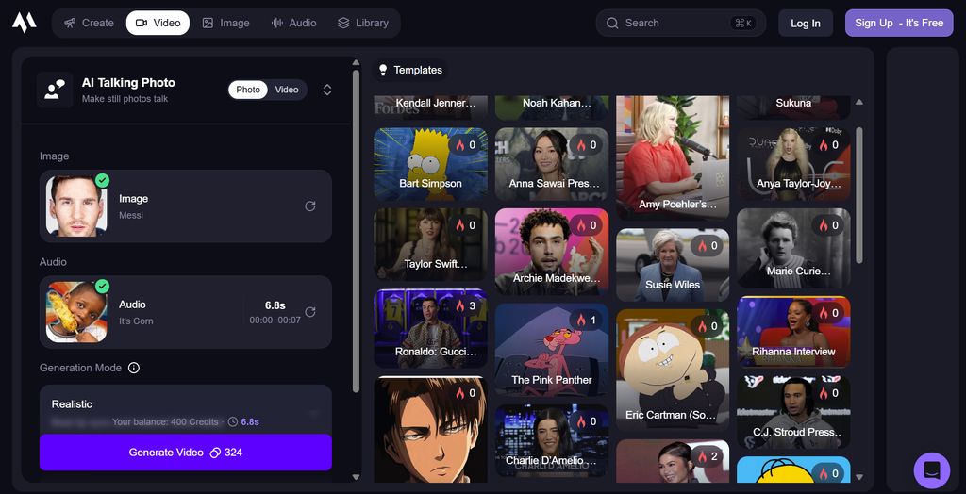Open the Marie Curie template
The width and height of the screenshot is (966, 494).
coord(793,248)
